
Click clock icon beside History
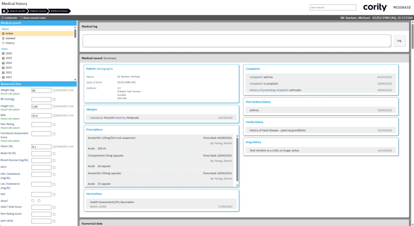coord(3,43)
